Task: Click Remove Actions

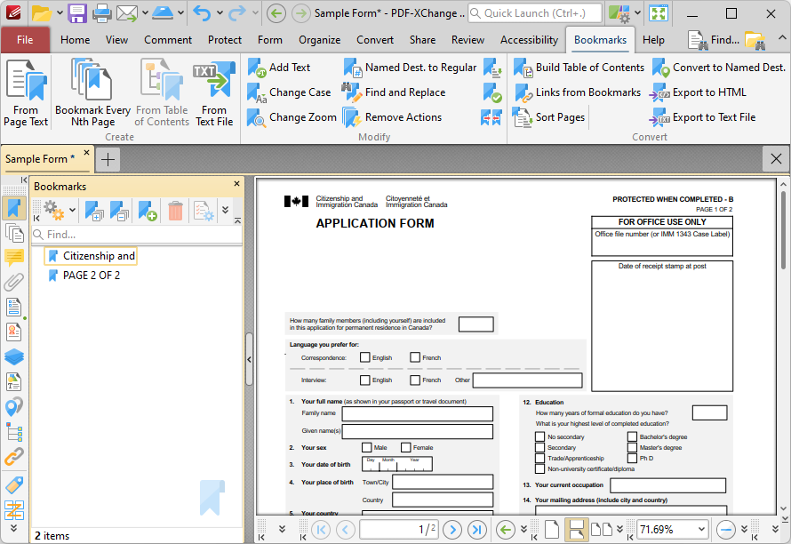Action: point(393,117)
